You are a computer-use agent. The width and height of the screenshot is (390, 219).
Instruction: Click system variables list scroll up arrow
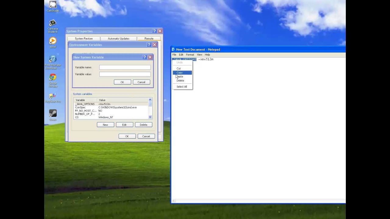click(x=150, y=100)
